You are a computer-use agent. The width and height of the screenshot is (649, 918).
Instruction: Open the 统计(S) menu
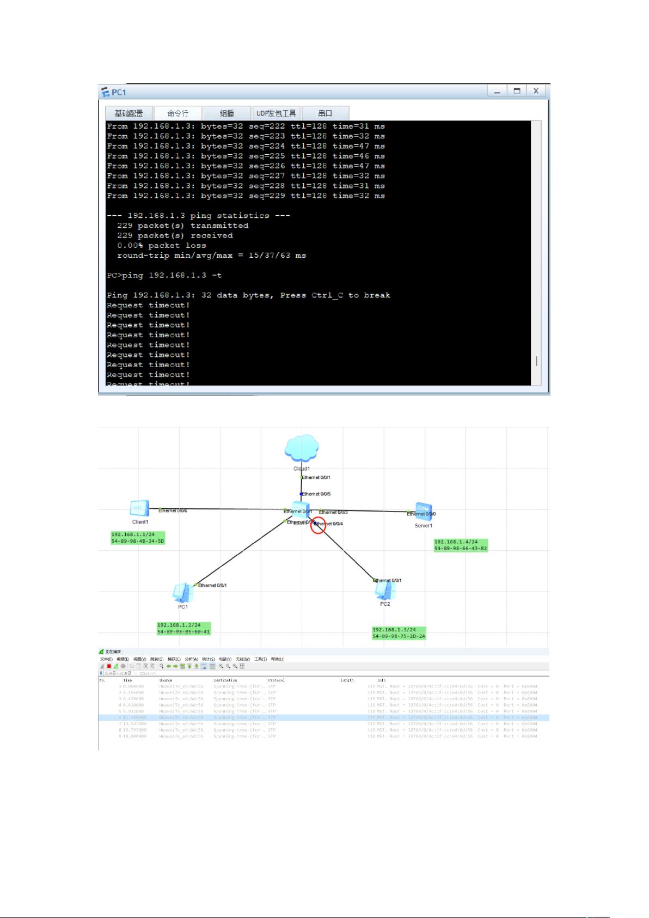(x=208, y=659)
